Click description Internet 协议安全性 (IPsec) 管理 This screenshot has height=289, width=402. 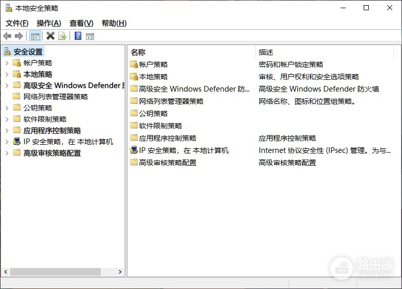click(x=324, y=150)
